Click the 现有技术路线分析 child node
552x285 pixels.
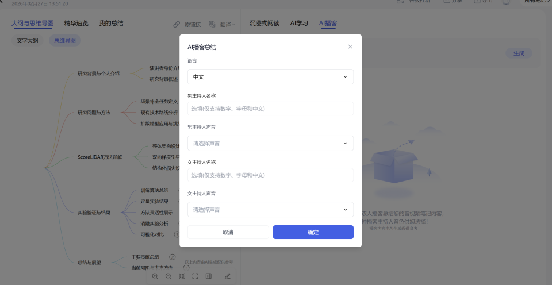tap(159, 113)
